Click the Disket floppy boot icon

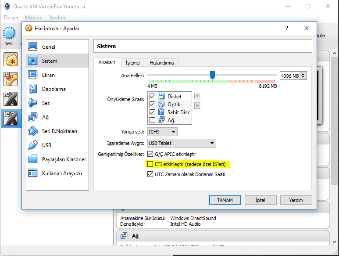click(161, 96)
